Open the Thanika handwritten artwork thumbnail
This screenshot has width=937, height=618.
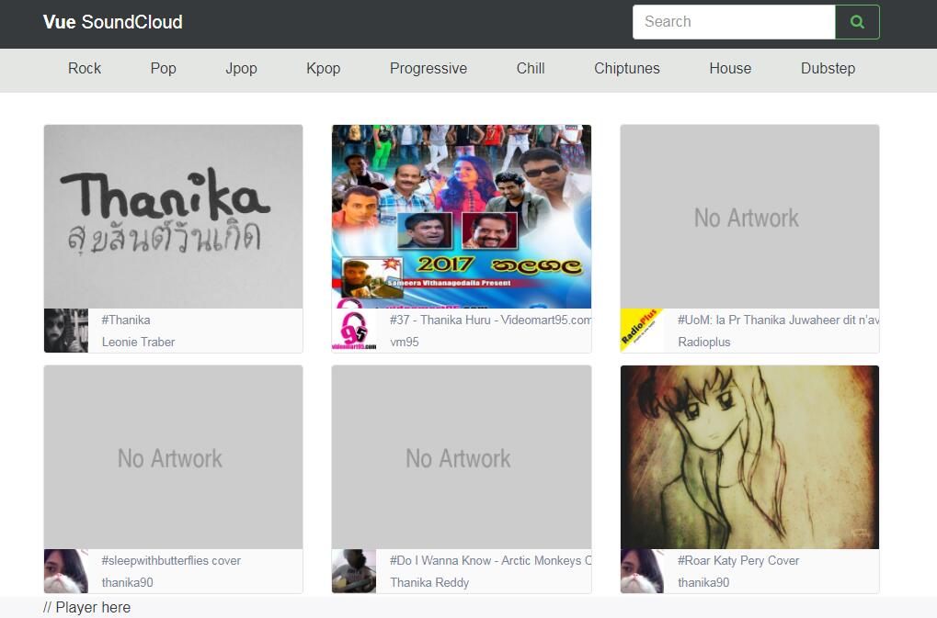click(x=173, y=217)
